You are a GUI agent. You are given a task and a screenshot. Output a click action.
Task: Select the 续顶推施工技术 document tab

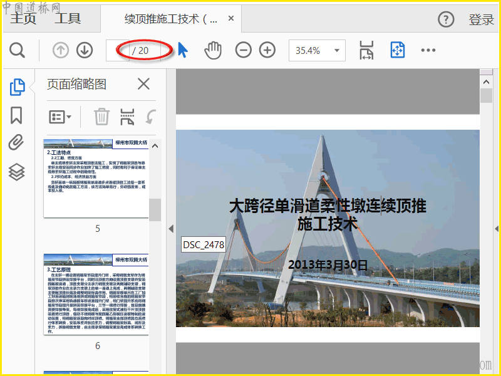170,19
